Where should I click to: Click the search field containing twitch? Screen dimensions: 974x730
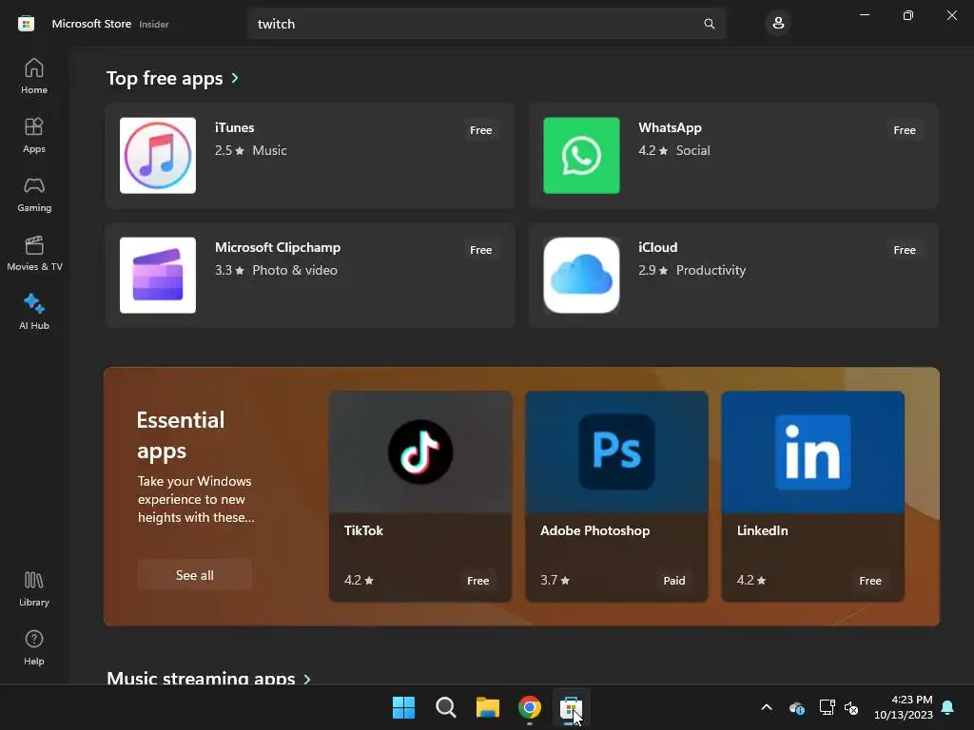[x=486, y=24]
